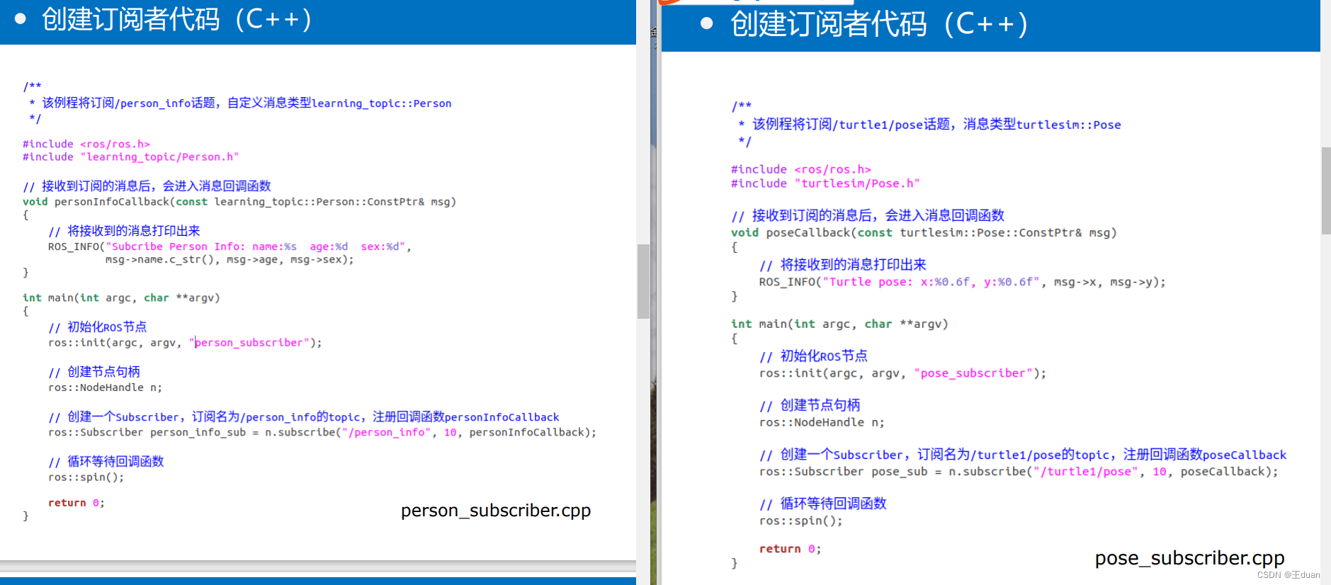The height and width of the screenshot is (585, 1331).
Task: Click 'ros::Subscriber pose_sub' line
Action: (1019, 472)
